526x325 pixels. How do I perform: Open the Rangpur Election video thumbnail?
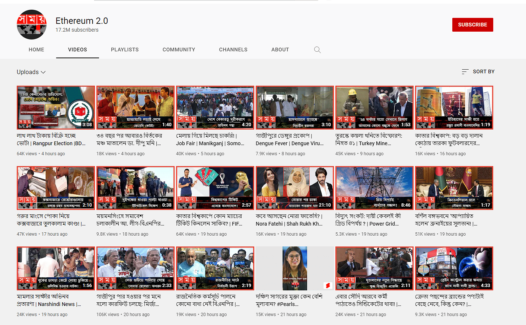pyautogui.click(x=56, y=108)
